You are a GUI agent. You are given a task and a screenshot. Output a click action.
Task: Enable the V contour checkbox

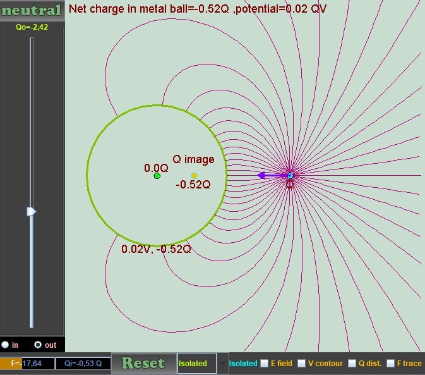[x=301, y=364]
